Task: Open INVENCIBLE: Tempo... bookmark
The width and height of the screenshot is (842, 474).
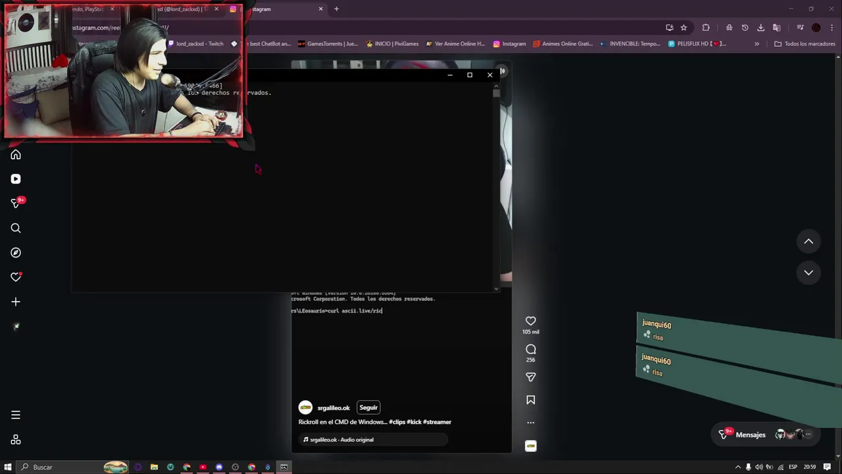Action: click(630, 44)
